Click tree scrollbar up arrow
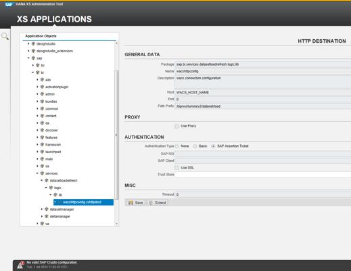 coord(116,43)
